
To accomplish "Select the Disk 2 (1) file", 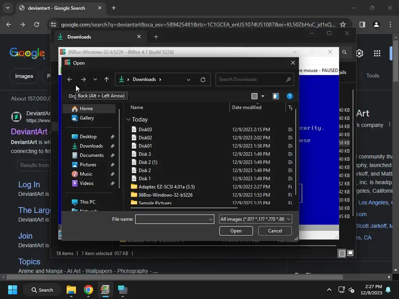I will (148, 162).
